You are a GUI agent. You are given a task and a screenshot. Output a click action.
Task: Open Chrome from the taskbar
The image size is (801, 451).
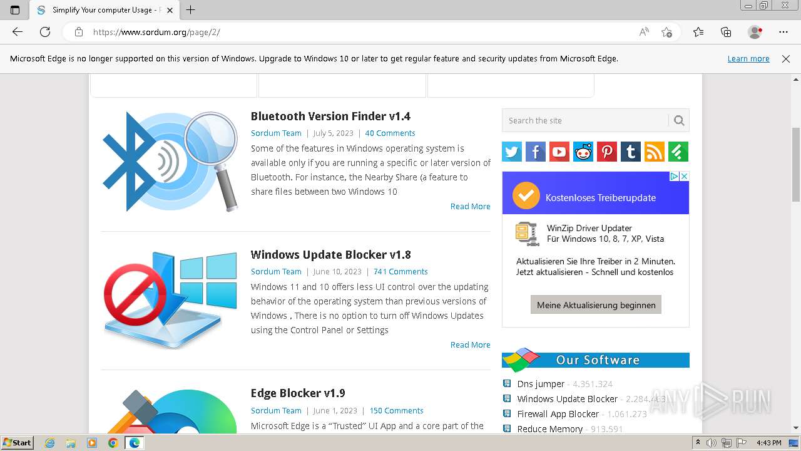(x=113, y=443)
